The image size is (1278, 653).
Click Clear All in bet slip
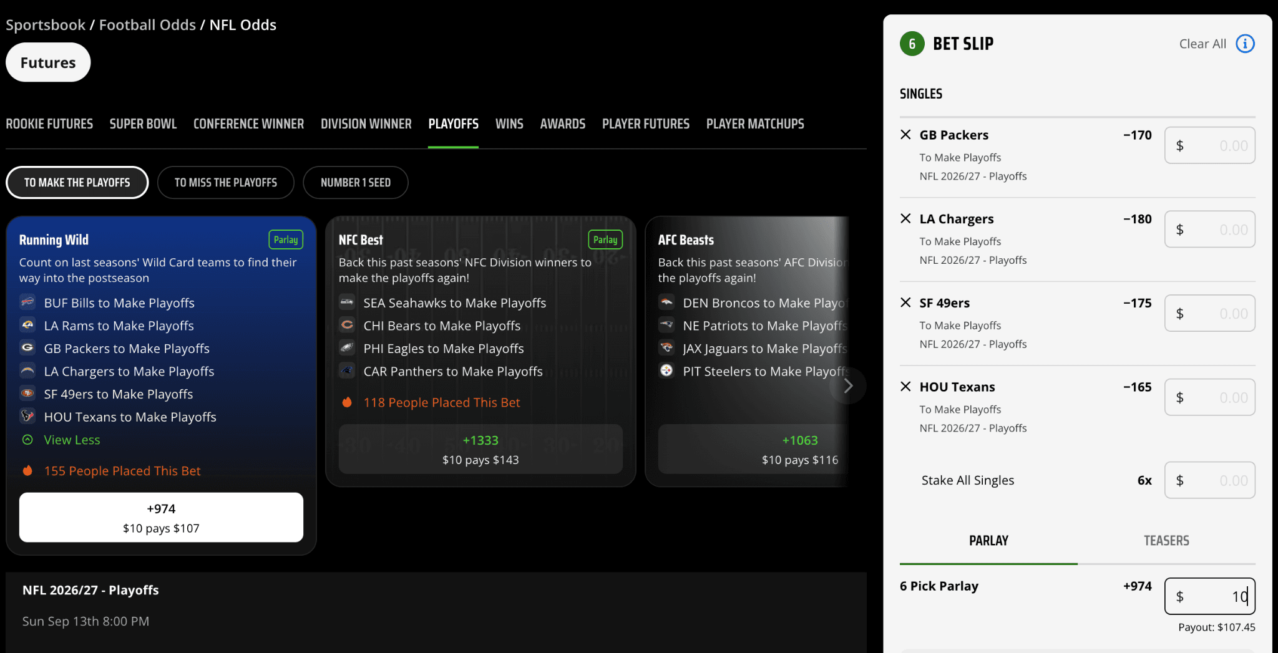pyautogui.click(x=1202, y=44)
